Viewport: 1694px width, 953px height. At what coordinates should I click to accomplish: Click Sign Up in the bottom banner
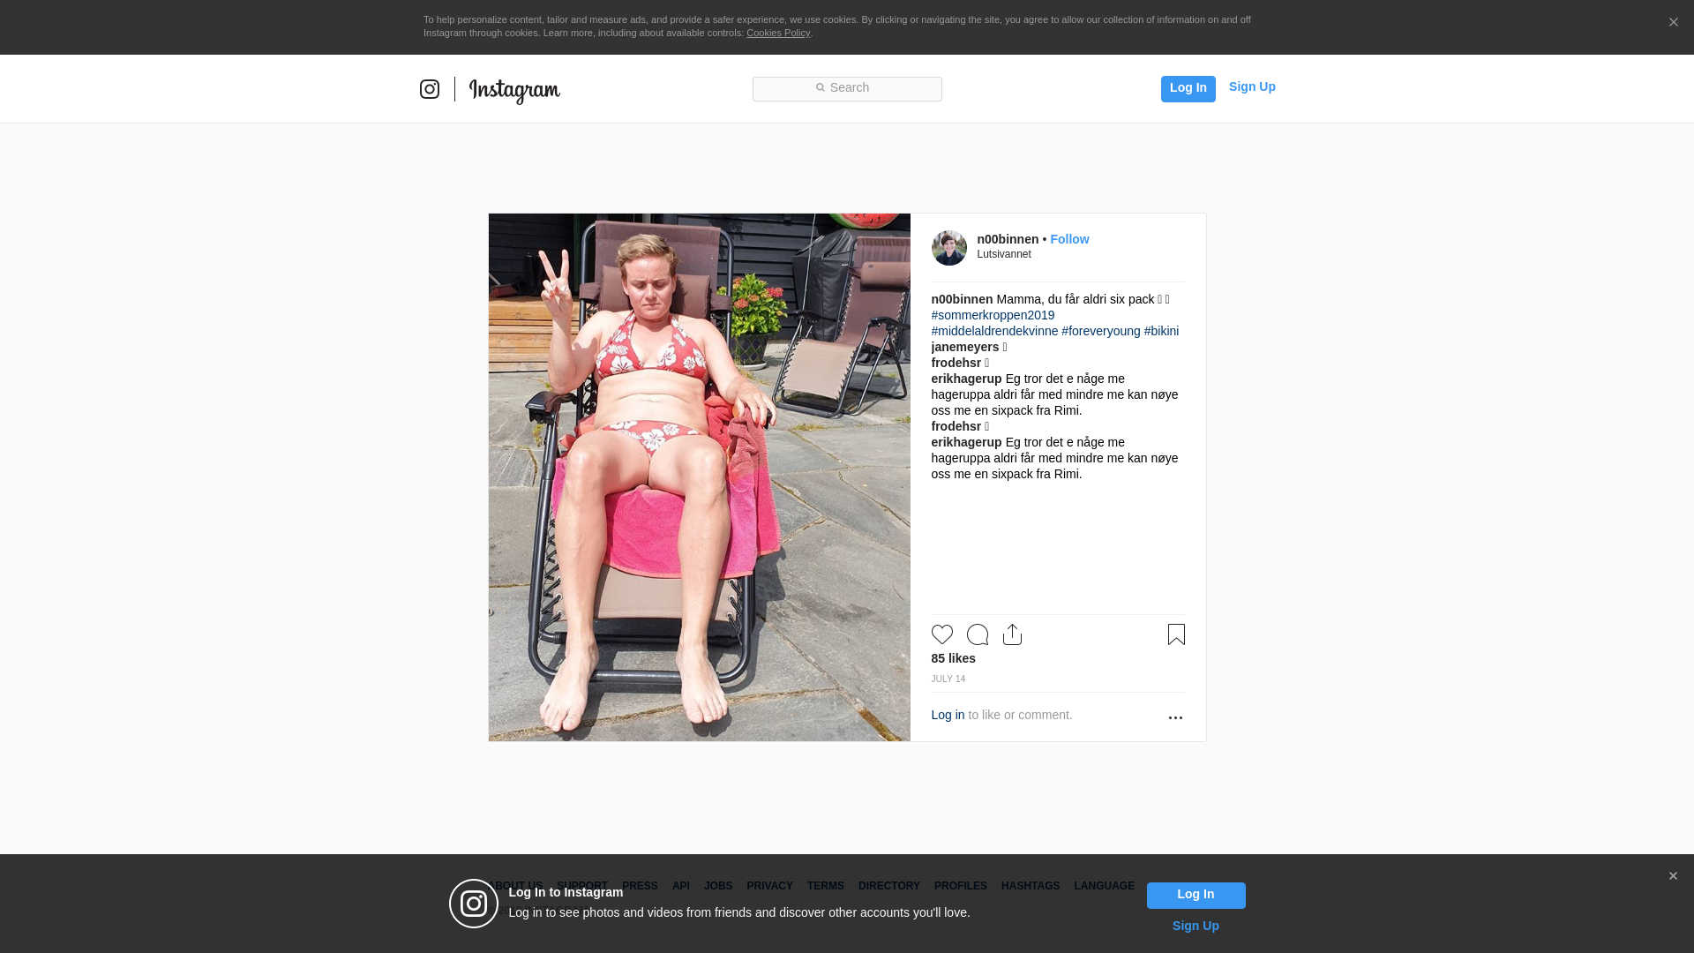1196,926
